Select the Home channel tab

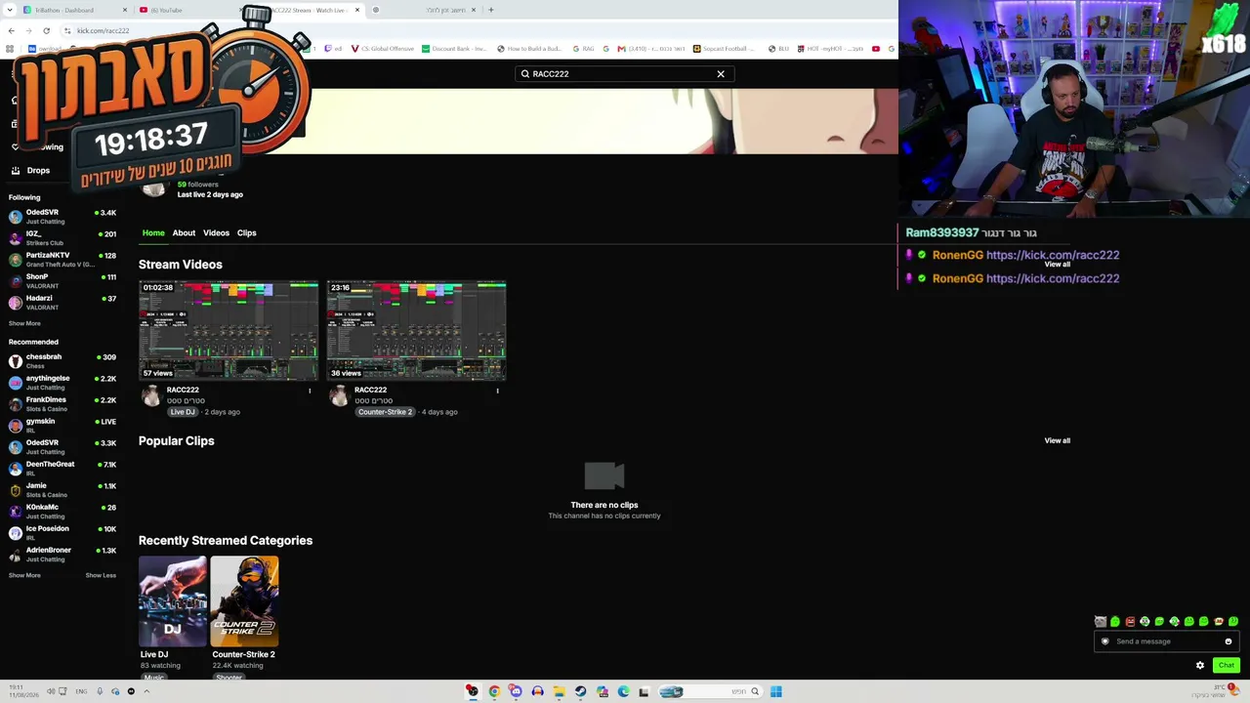153,233
